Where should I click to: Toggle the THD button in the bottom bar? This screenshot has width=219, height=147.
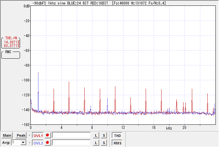tap(117, 136)
